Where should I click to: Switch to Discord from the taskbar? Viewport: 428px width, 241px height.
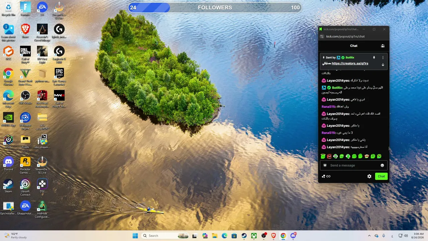(293, 236)
